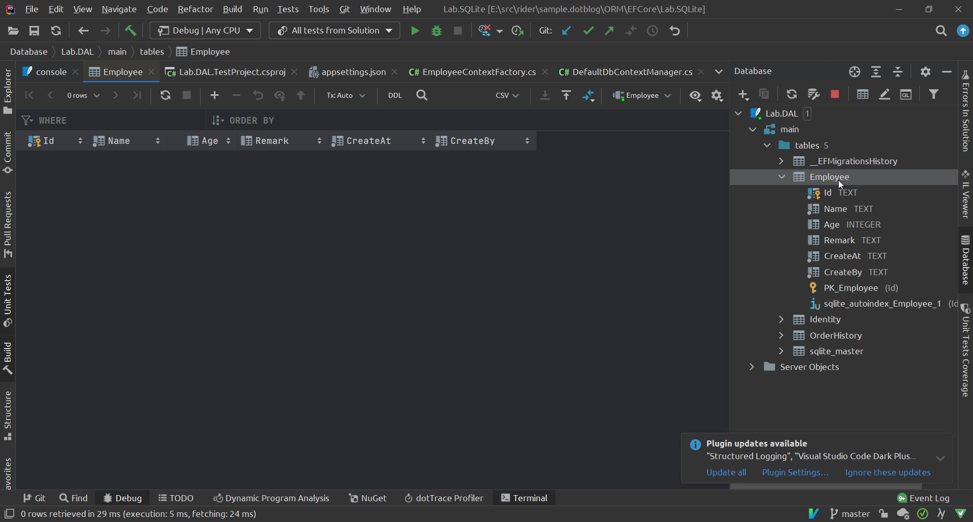Switch to the appsettings.json tab
The height and width of the screenshot is (522, 973).
(x=352, y=71)
